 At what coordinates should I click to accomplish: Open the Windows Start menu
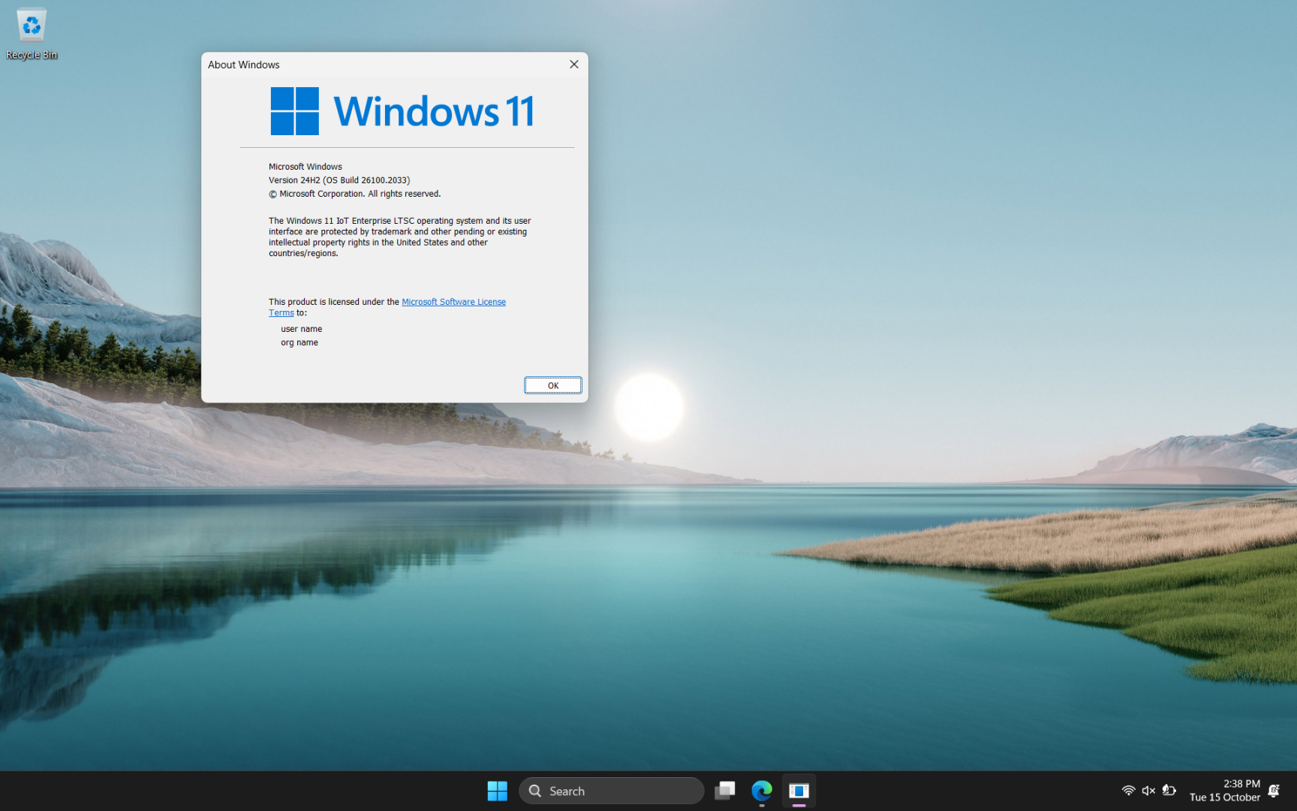click(497, 791)
